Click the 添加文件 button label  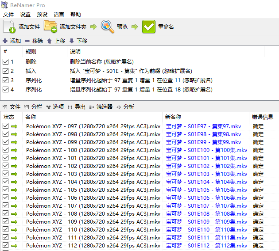click(29, 27)
